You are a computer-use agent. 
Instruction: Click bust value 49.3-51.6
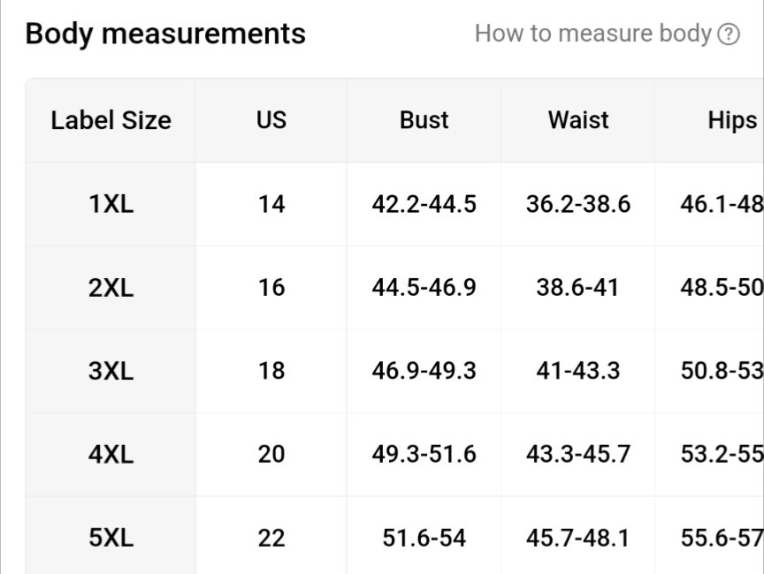(424, 454)
